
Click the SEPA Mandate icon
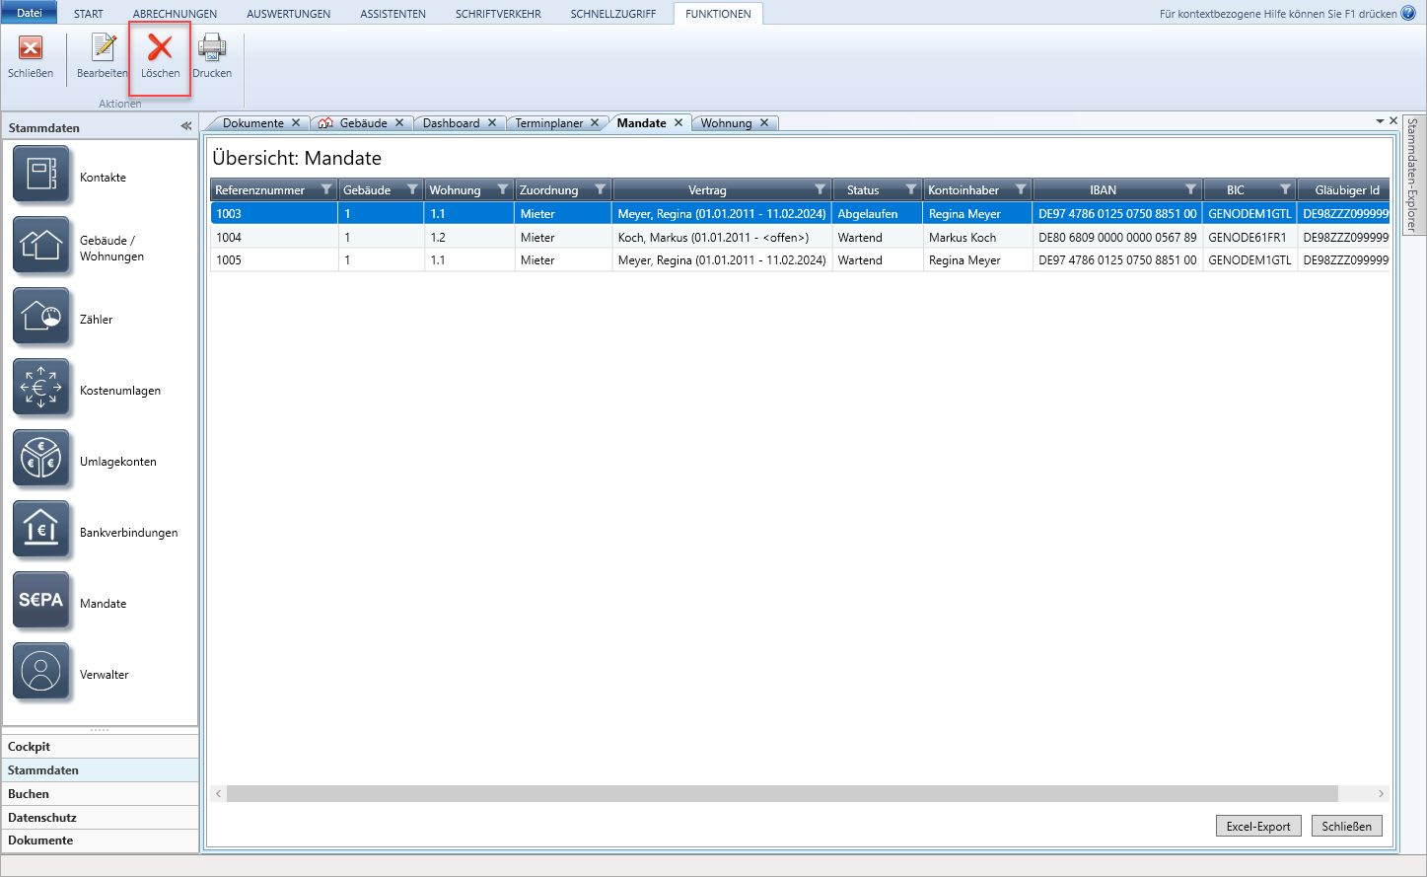tap(41, 601)
